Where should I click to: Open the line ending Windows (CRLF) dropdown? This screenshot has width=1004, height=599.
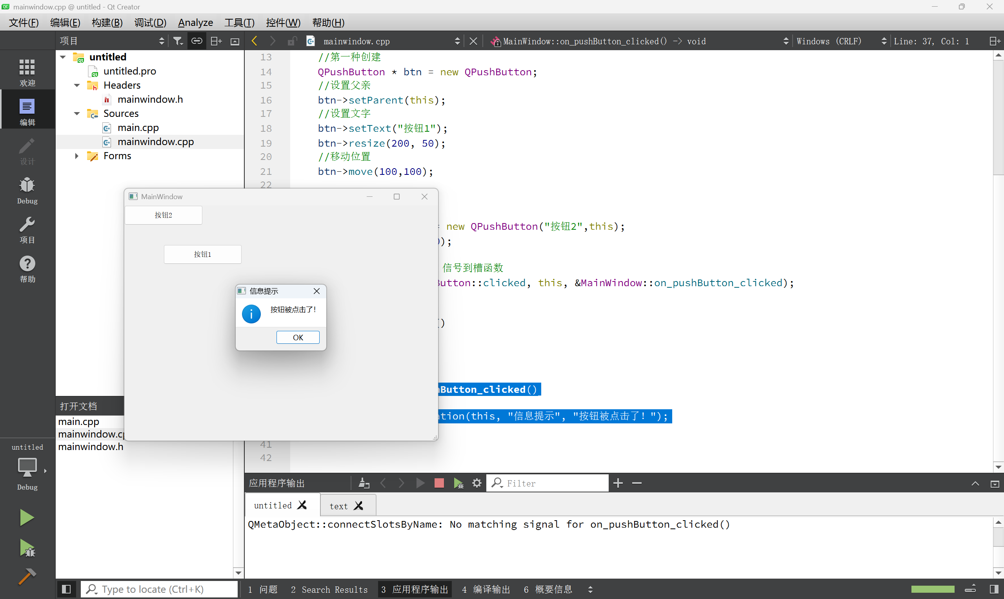click(x=842, y=41)
